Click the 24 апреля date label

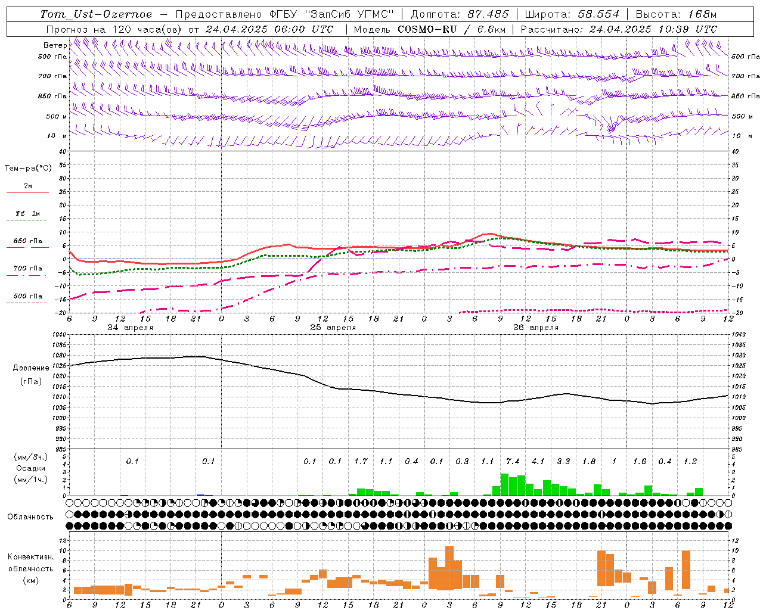pos(131,328)
